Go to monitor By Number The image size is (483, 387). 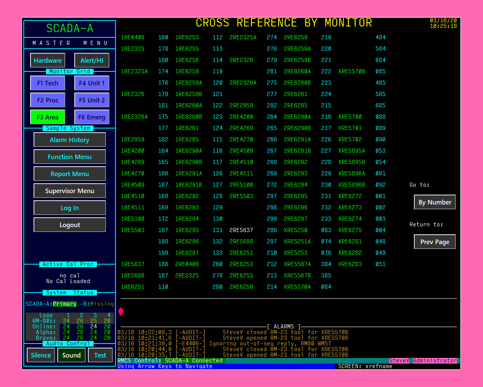click(x=435, y=202)
